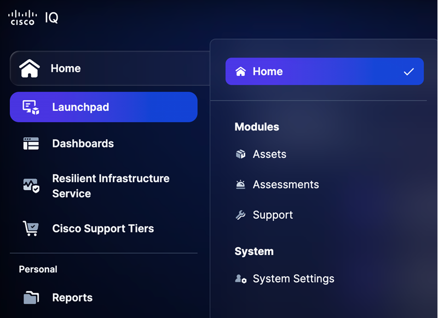Open the Assessments module
This screenshot has height=318, width=438.
point(286,185)
